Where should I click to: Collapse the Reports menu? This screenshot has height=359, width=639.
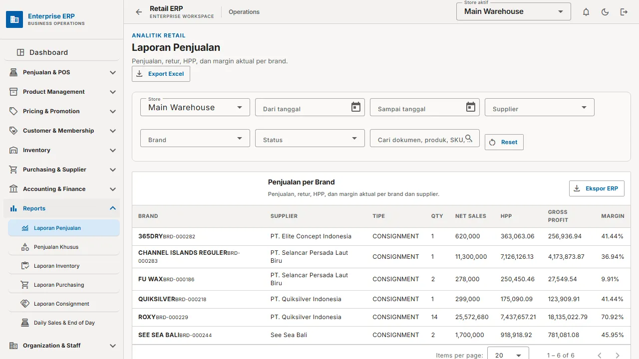(62, 208)
